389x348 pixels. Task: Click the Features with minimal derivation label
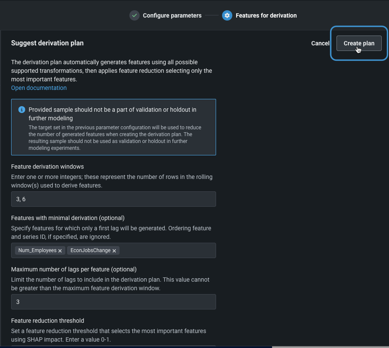tap(68, 218)
